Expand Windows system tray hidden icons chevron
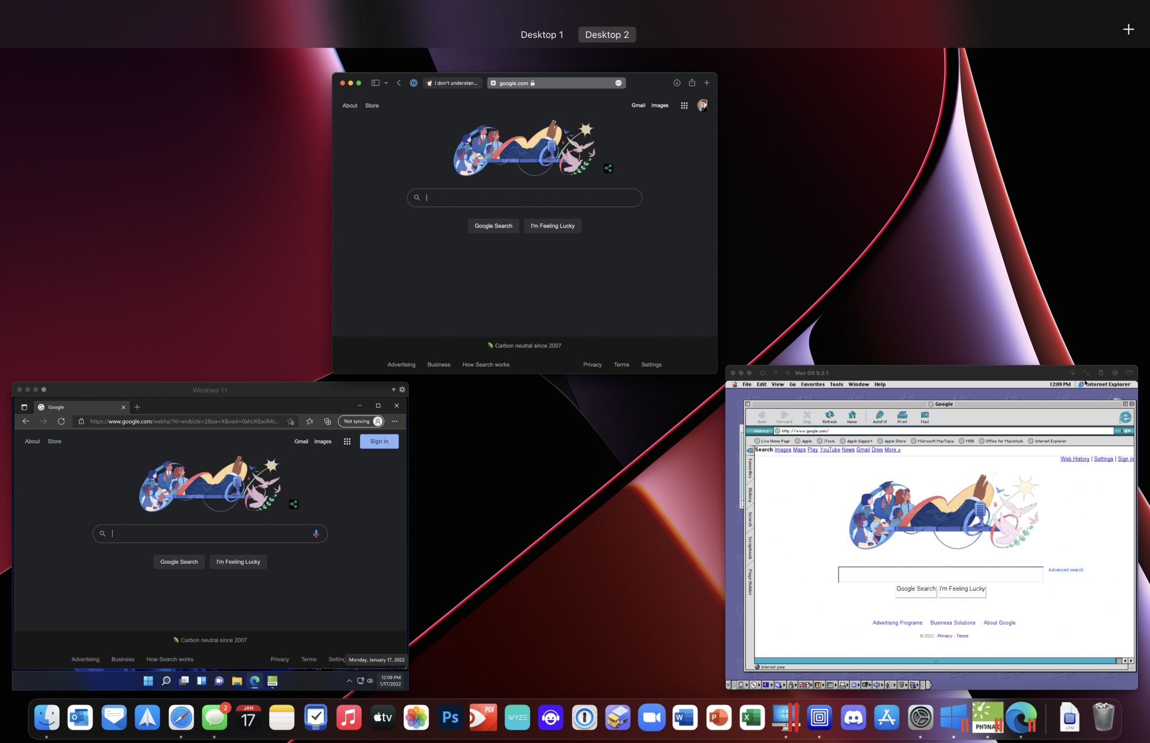Viewport: 1150px width, 743px height. click(349, 681)
